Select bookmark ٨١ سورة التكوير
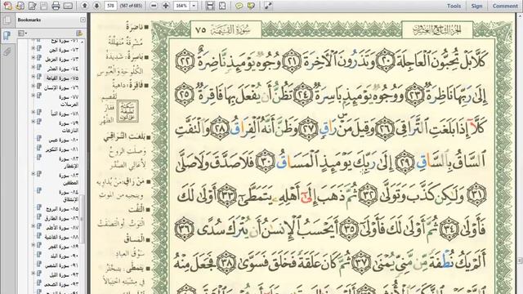This screenshot has height=294, width=523. (61, 149)
